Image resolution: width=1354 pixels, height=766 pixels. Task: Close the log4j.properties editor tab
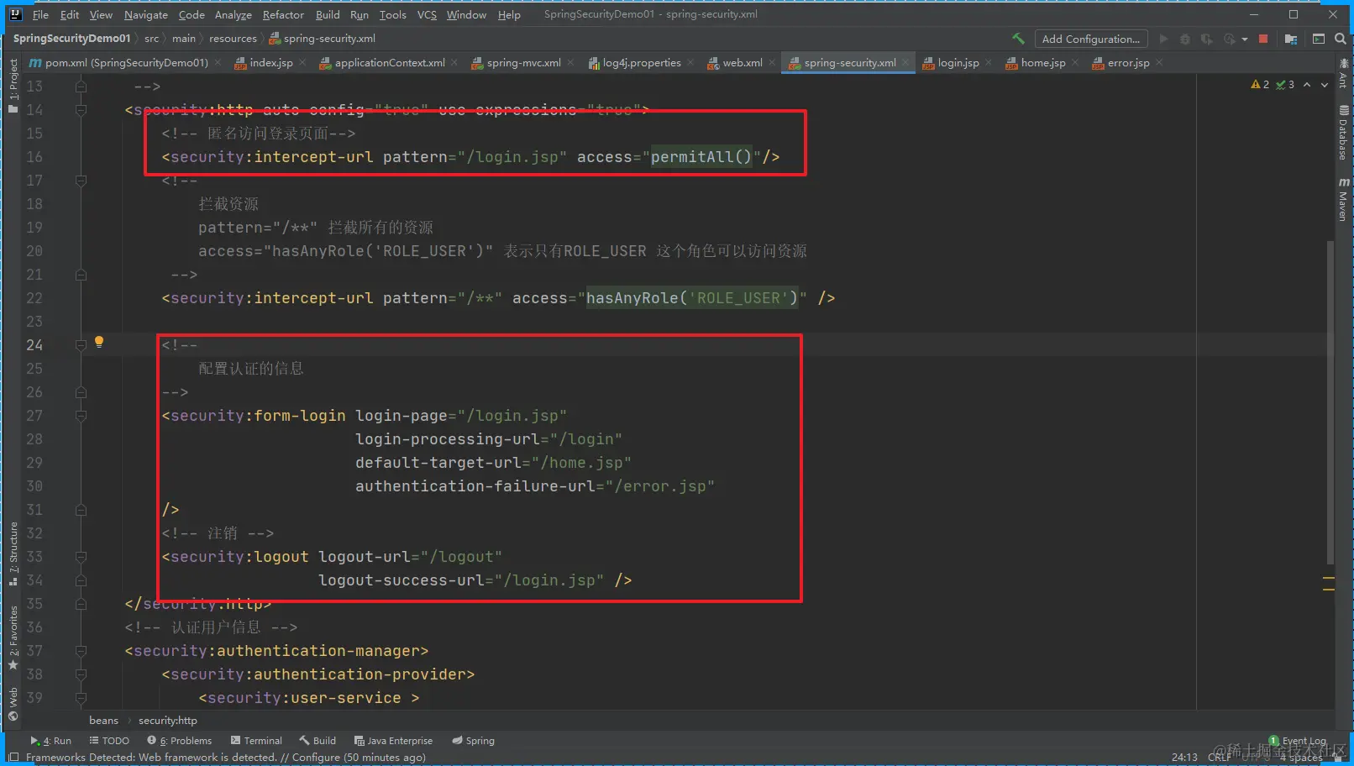(690, 63)
